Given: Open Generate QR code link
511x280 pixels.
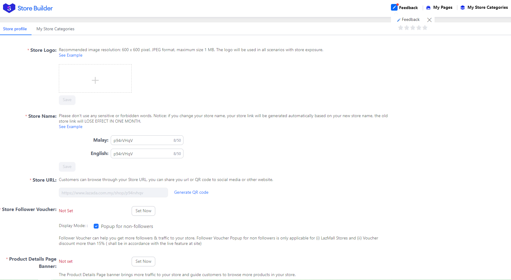Looking at the screenshot, I should coord(191,192).
